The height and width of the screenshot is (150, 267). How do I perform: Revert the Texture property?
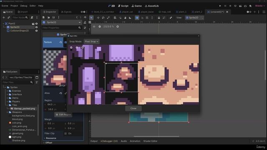[x=60, y=42]
